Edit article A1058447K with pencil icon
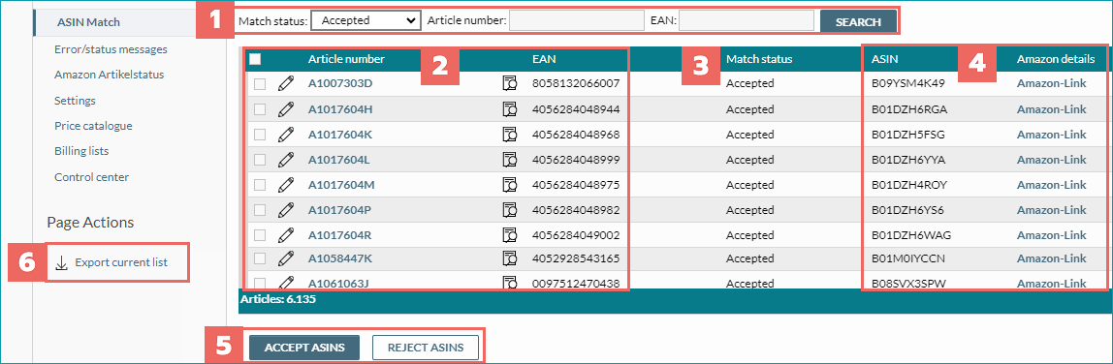Viewport: 1113px width, 364px height. pyautogui.click(x=285, y=258)
